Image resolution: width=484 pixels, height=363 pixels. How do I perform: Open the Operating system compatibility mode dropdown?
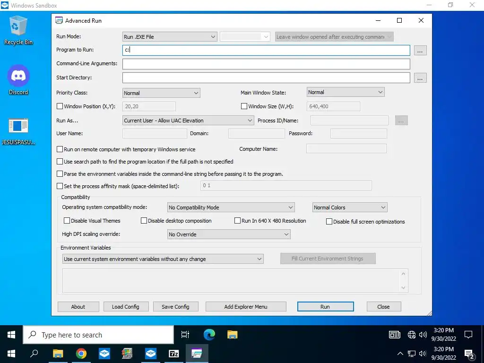(231, 207)
